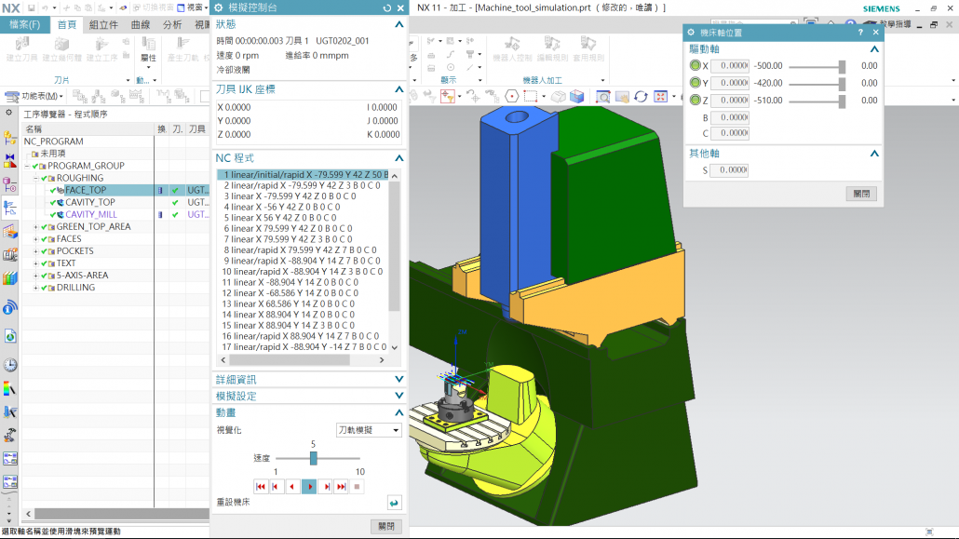Click the play forward simulation button
Screen dimensions: 959x539
point(309,486)
